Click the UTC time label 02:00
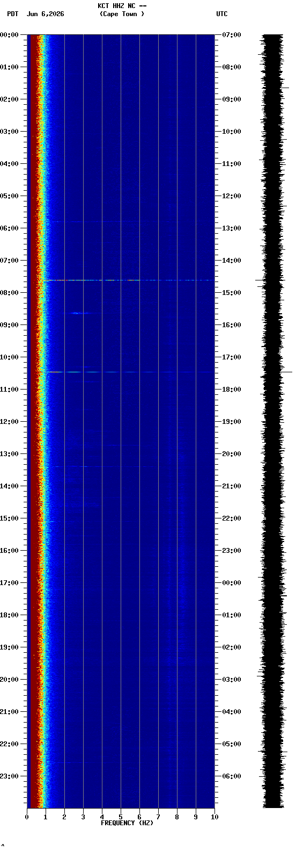This screenshot has height=851, width=296. (x=232, y=647)
